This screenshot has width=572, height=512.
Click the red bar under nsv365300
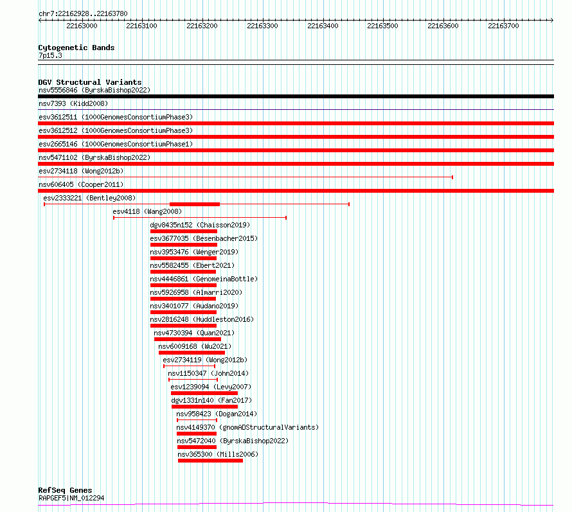211,461
